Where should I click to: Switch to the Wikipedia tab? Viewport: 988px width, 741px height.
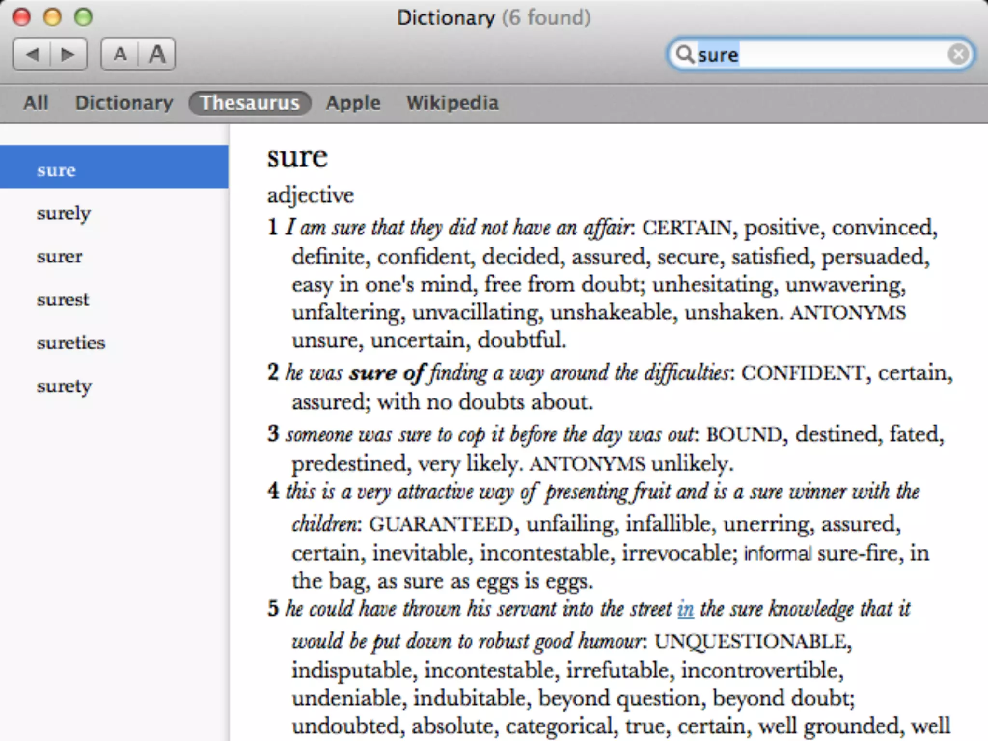(x=452, y=103)
